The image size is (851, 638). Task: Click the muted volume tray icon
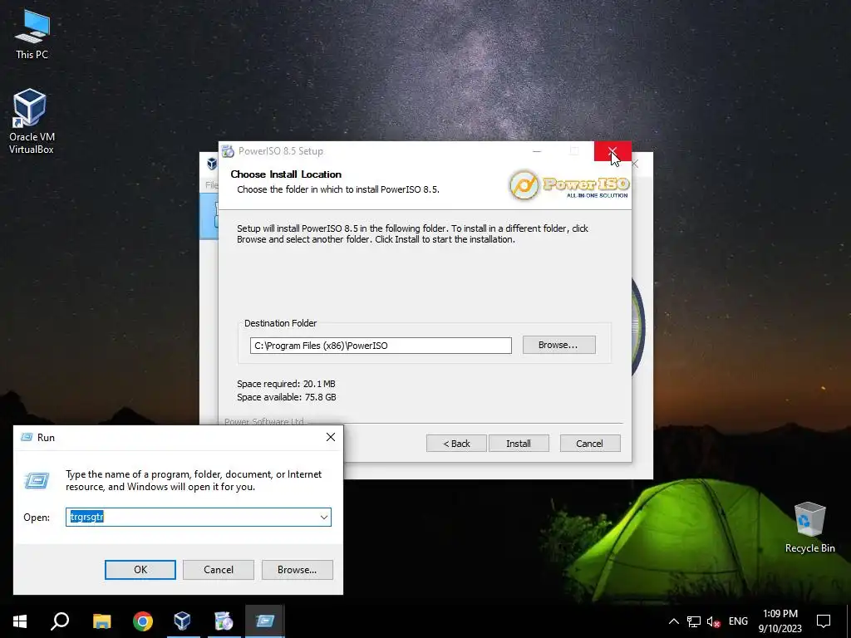pyautogui.click(x=713, y=621)
